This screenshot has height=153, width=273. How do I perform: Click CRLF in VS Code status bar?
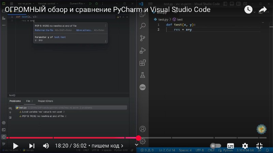211,150
